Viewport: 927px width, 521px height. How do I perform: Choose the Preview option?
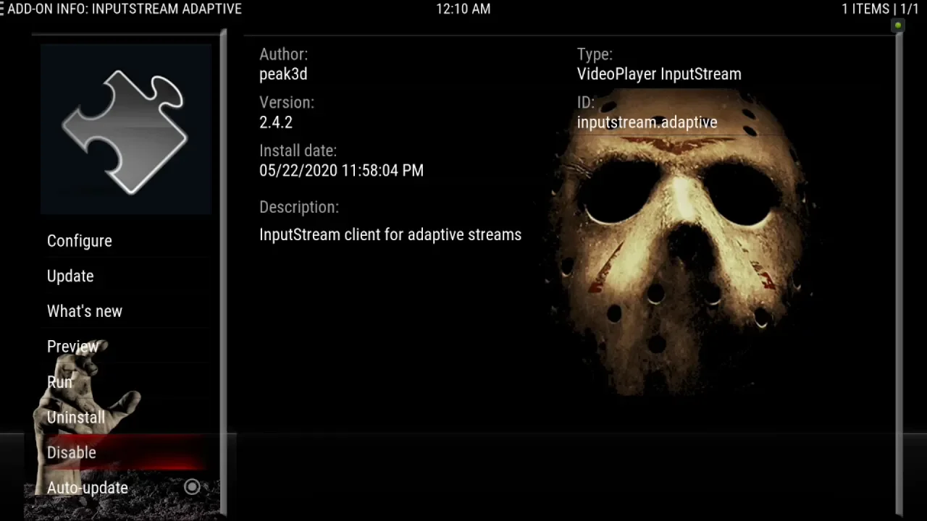click(72, 347)
